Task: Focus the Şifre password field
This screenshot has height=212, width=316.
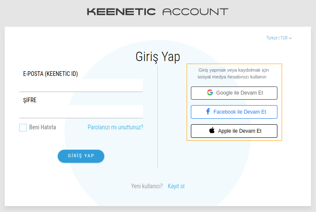Action: [81, 112]
